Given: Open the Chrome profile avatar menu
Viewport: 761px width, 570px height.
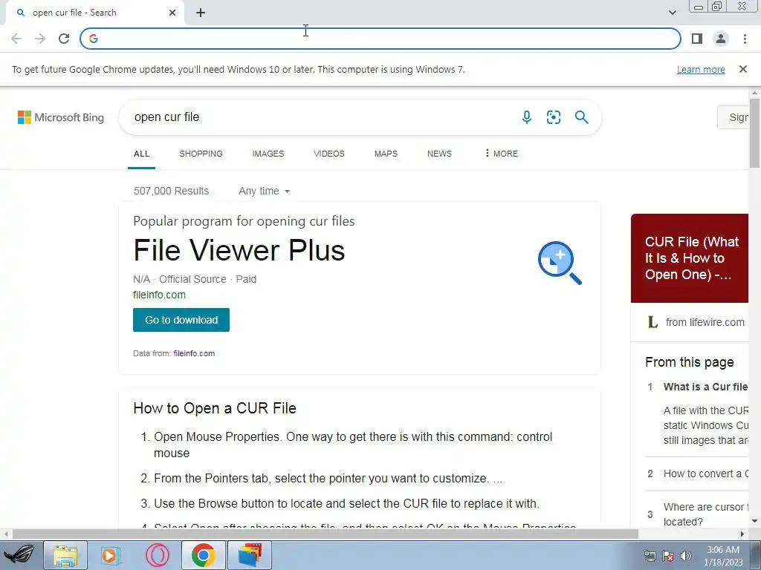Looking at the screenshot, I should (721, 39).
